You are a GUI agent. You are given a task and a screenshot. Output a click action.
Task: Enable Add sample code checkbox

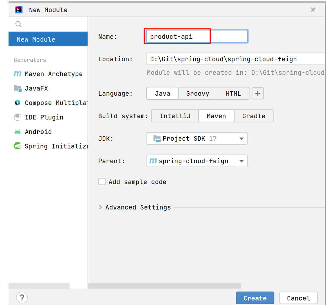[x=102, y=182]
